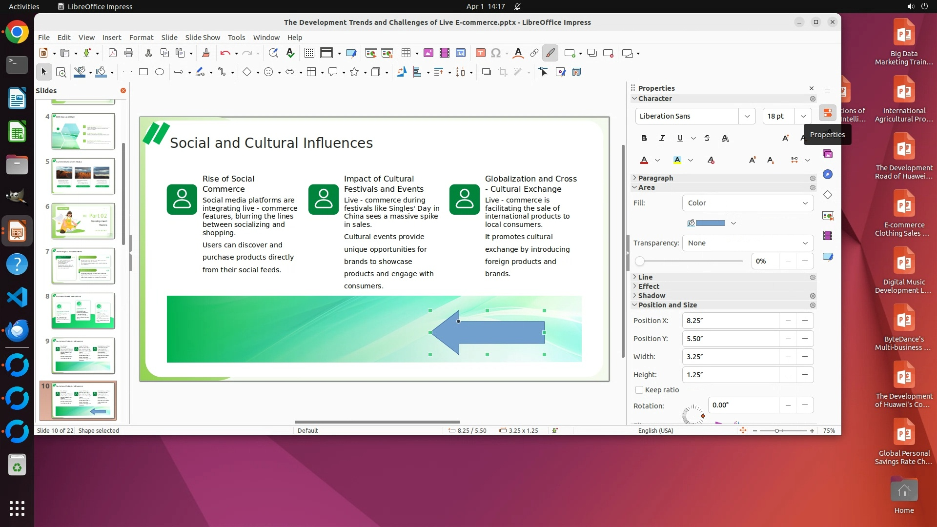The image size is (937, 527).
Task: Open the sidebar Gallery panel icon
Action: tap(828, 154)
